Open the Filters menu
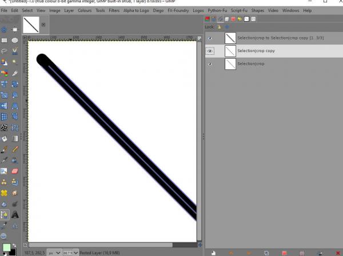 coord(114,10)
